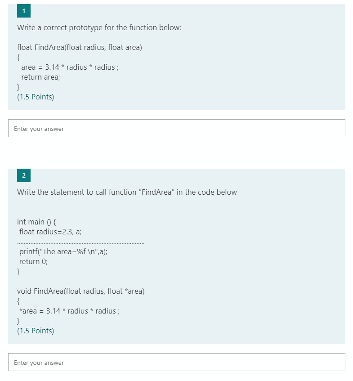Click the 'float FindArea' code snippet
Image resolution: width=353 pixels, height=381 pixels.
(x=79, y=47)
